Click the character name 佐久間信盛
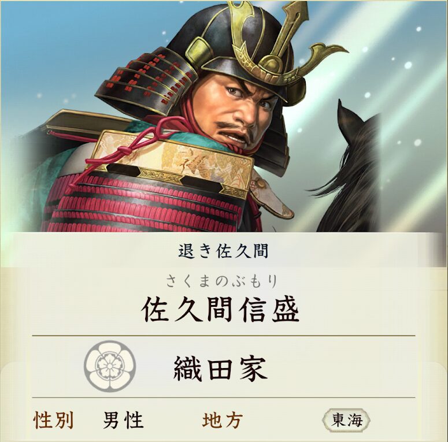The height and width of the screenshot is (442, 448). pyautogui.click(x=220, y=310)
